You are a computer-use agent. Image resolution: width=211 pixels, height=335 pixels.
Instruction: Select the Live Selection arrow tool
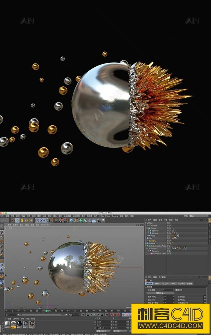(13, 220)
